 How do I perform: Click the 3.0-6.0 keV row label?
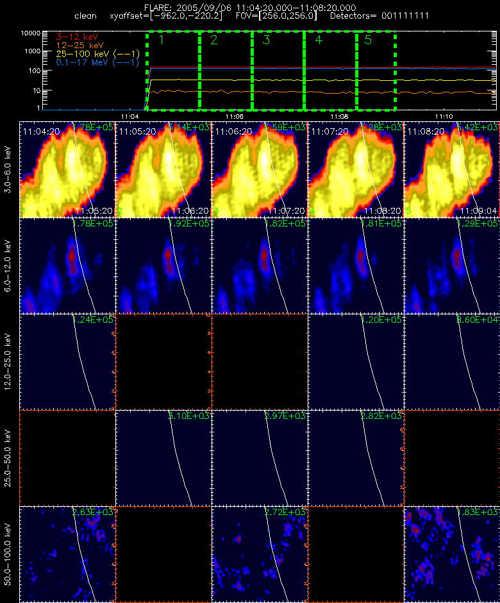(x=8, y=169)
